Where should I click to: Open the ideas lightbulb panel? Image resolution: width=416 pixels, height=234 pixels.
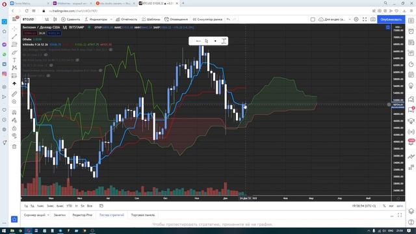411,86
